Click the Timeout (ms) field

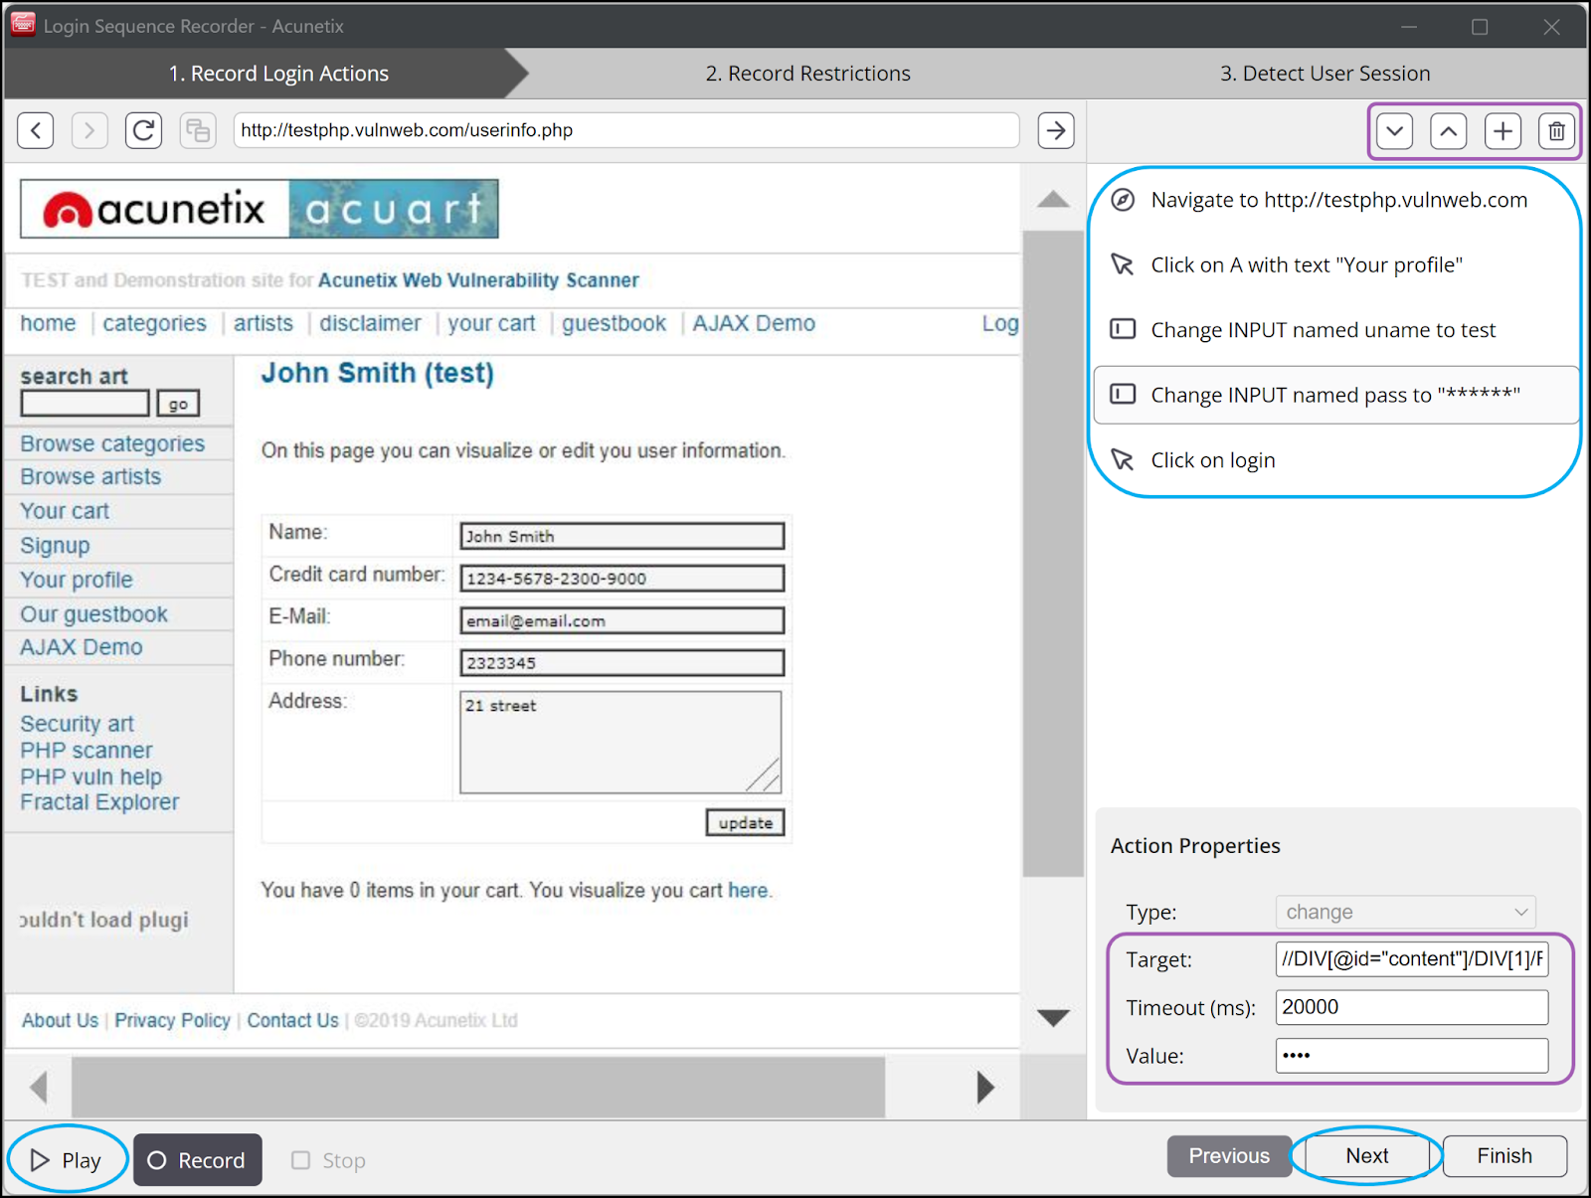coord(1412,1007)
